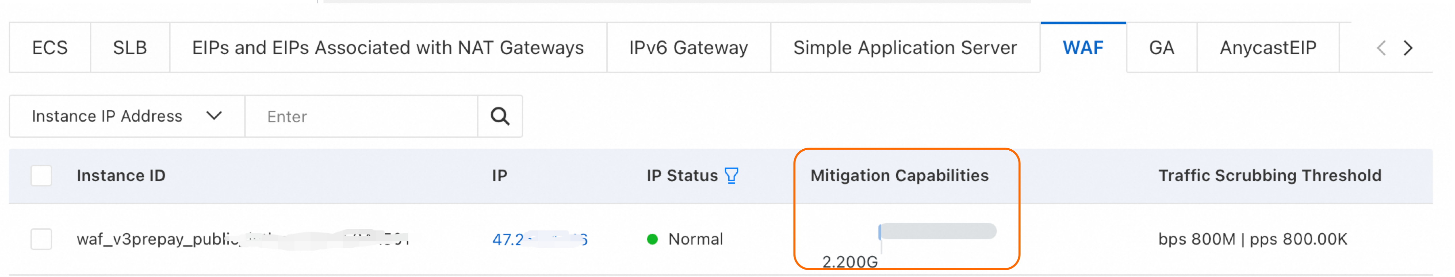The image size is (1455, 277).
Task: Select the GA tab
Action: 1161,48
